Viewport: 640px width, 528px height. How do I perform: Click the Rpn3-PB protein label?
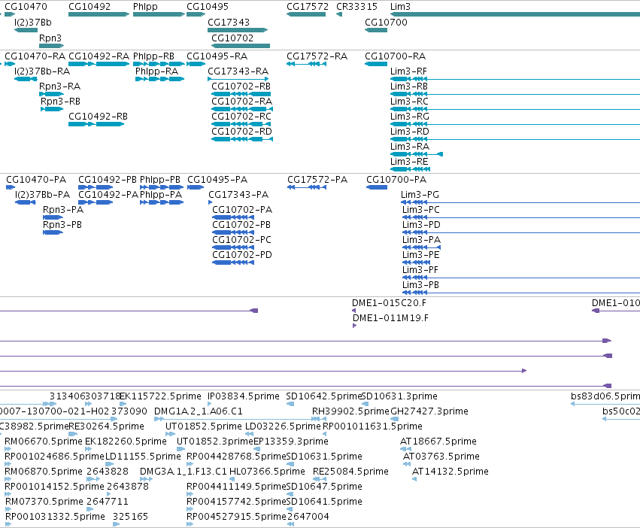[62, 225]
